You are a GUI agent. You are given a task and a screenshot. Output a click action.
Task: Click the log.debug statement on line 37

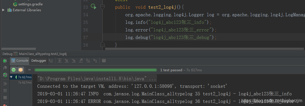click(x=171, y=37)
